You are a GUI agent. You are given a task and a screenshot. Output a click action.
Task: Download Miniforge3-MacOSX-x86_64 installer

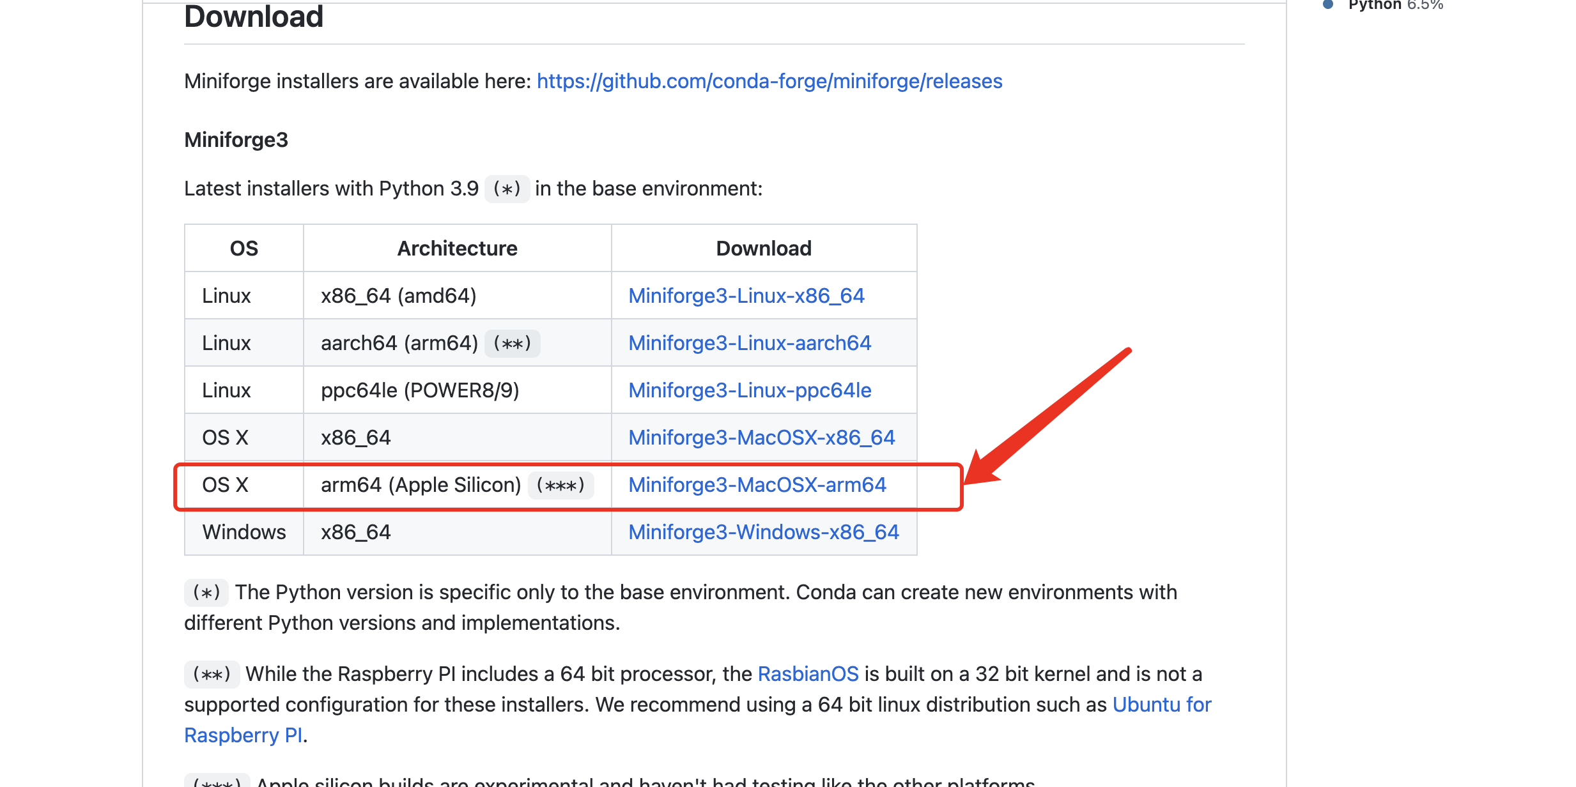tap(761, 438)
